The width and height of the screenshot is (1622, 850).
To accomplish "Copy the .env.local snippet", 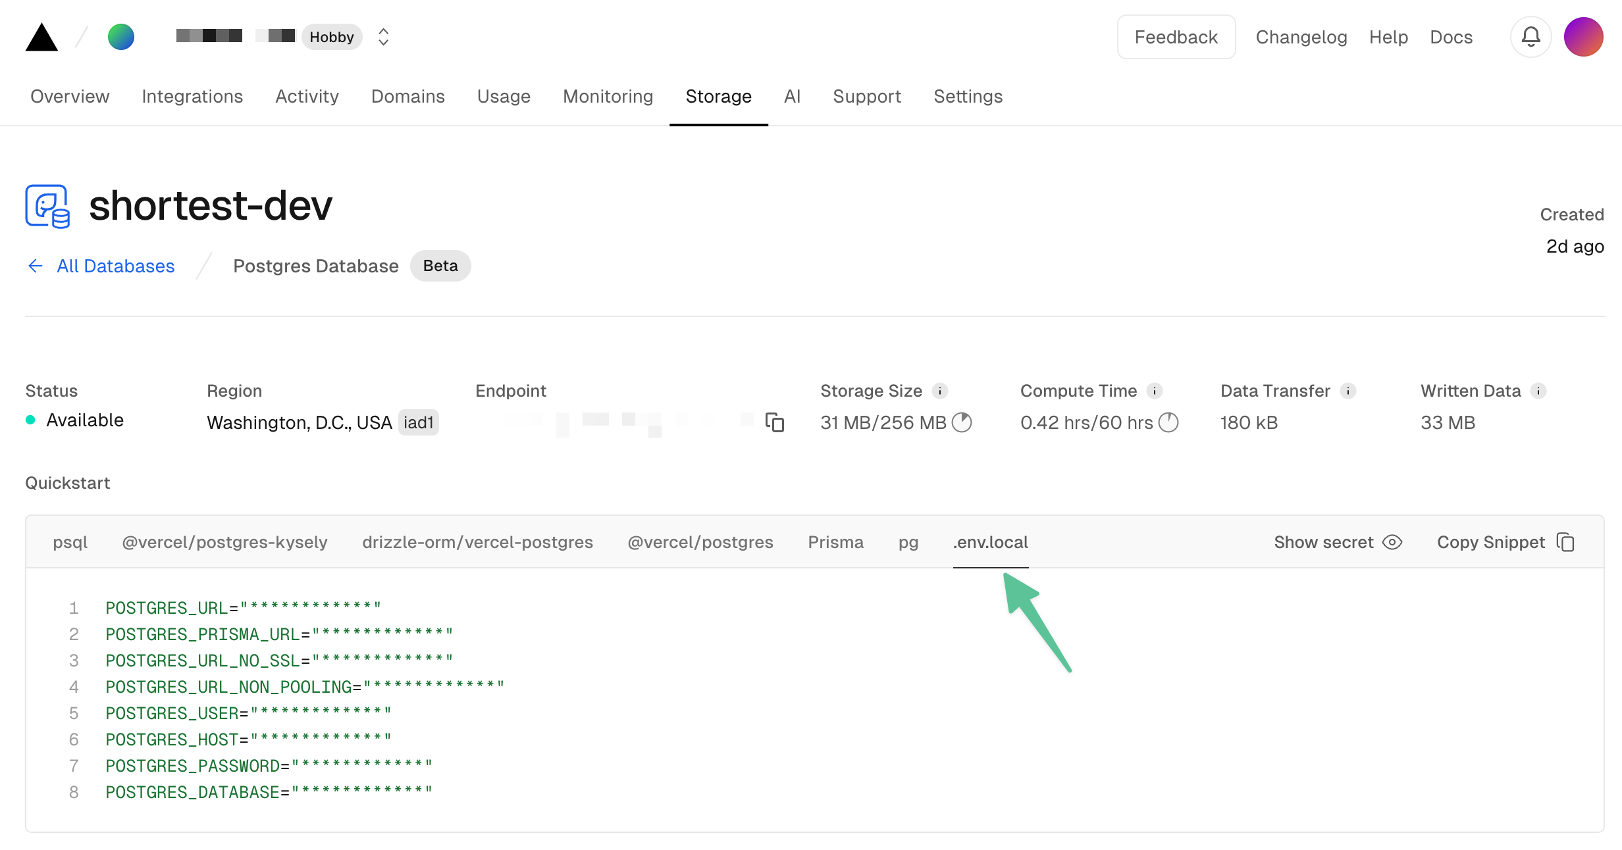I will pos(1565,541).
